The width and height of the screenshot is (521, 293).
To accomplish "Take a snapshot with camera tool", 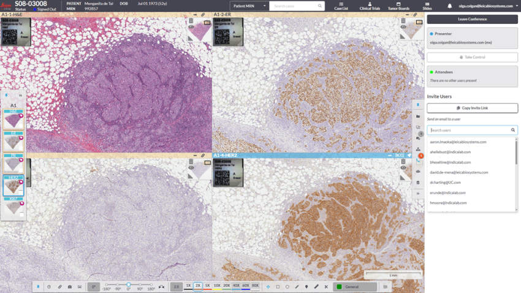I will (70, 287).
